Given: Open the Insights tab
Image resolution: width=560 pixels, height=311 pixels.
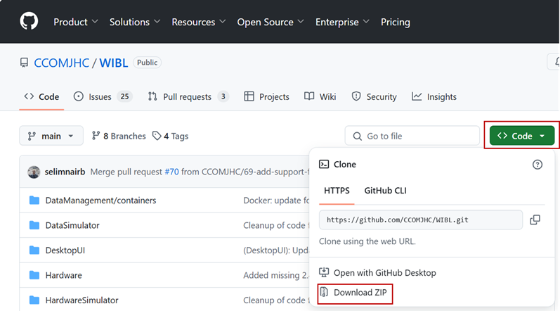Looking at the screenshot, I should pyautogui.click(x=434, y=96).
